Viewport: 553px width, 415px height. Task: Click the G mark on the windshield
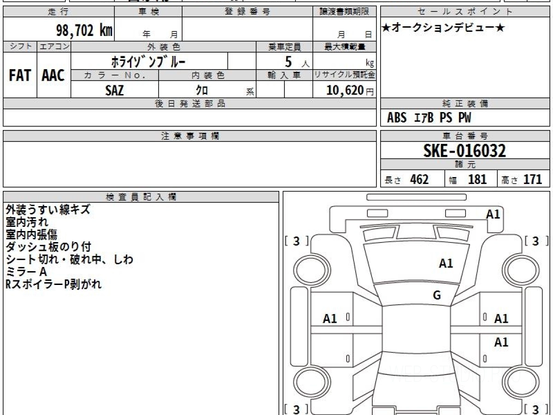[x=437, y=296]
